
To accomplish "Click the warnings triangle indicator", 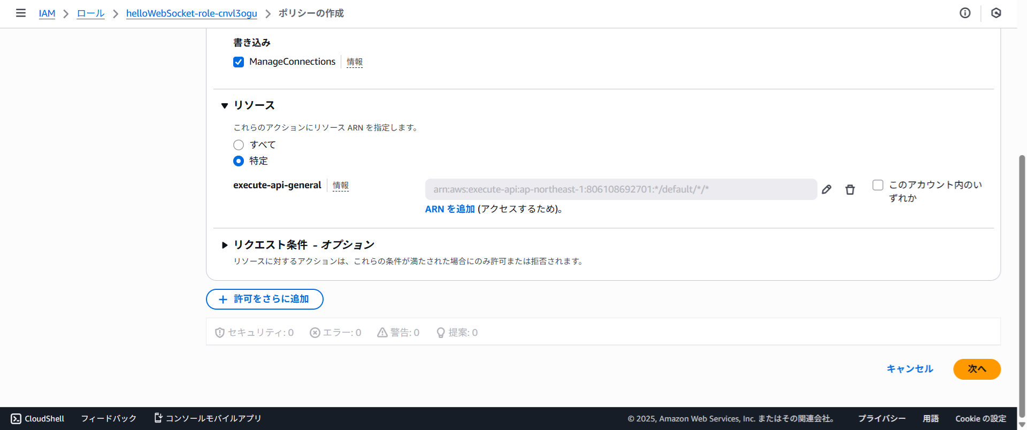I will (x=398, y=333).
